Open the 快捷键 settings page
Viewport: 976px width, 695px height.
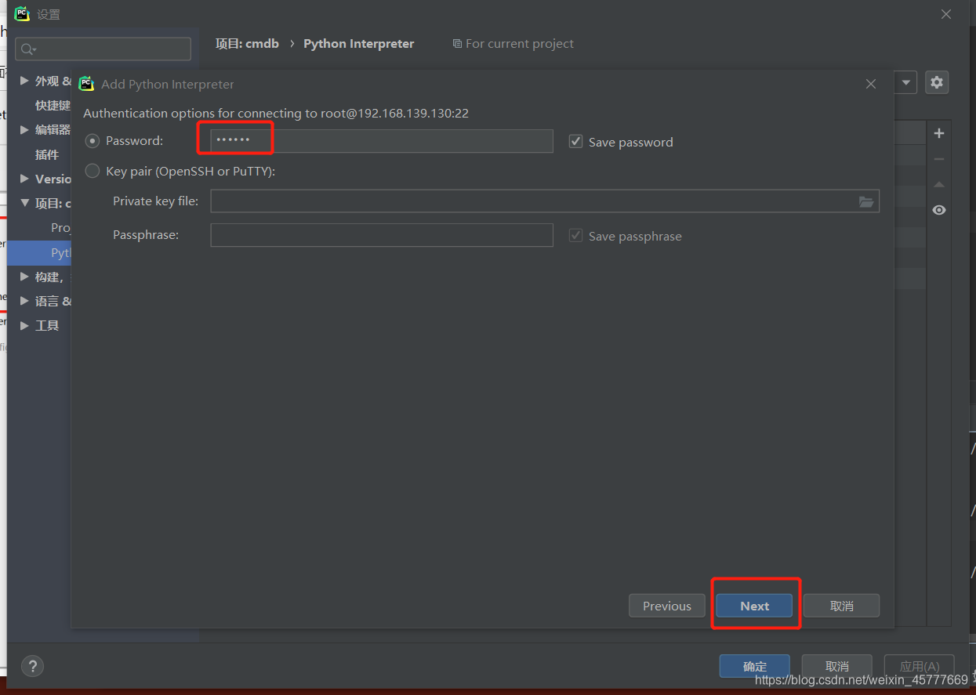(x=53, y=105)
